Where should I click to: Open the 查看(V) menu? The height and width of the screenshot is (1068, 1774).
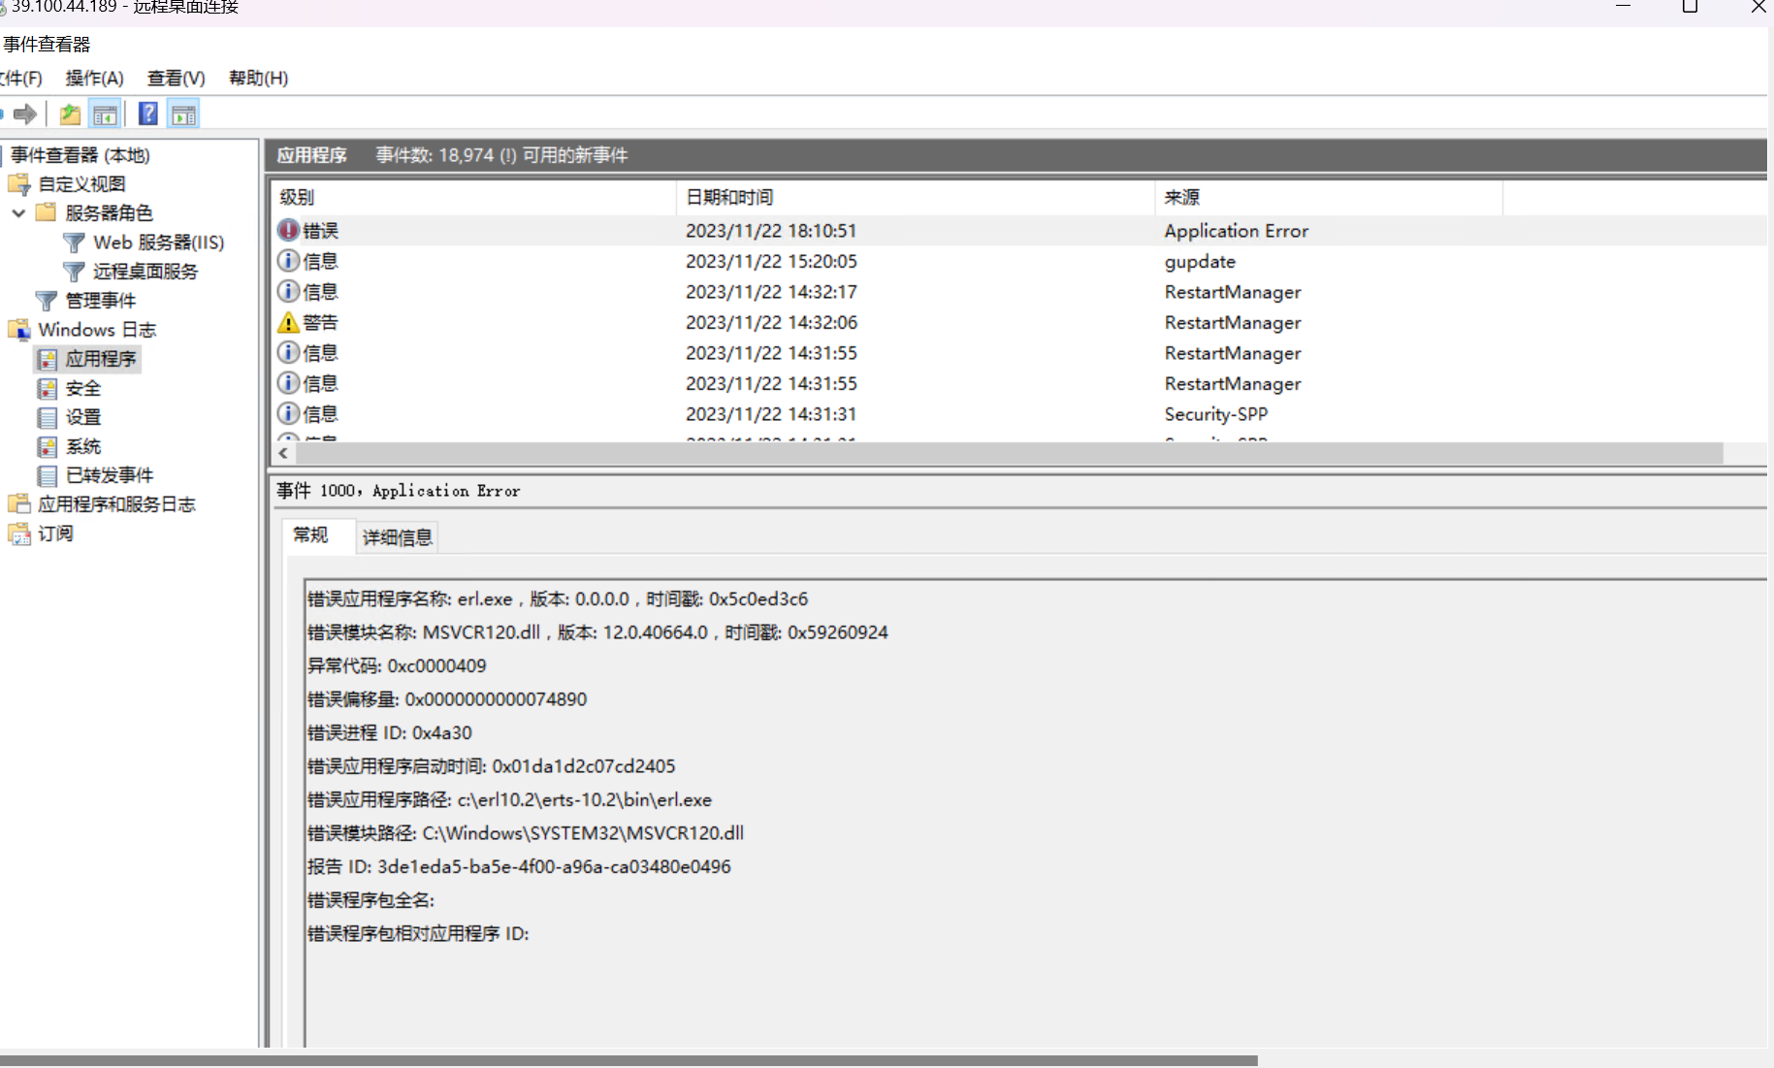coord(177,79)
